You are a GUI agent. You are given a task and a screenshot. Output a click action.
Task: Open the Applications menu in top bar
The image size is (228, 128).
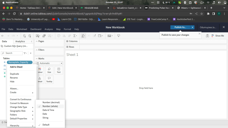[12, 2]
